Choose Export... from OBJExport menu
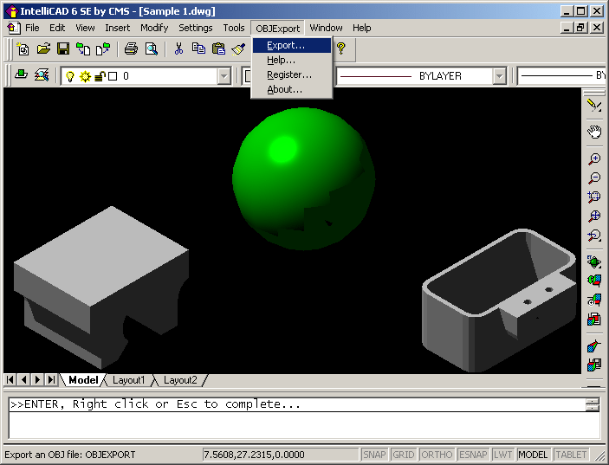 coord(292,45)
